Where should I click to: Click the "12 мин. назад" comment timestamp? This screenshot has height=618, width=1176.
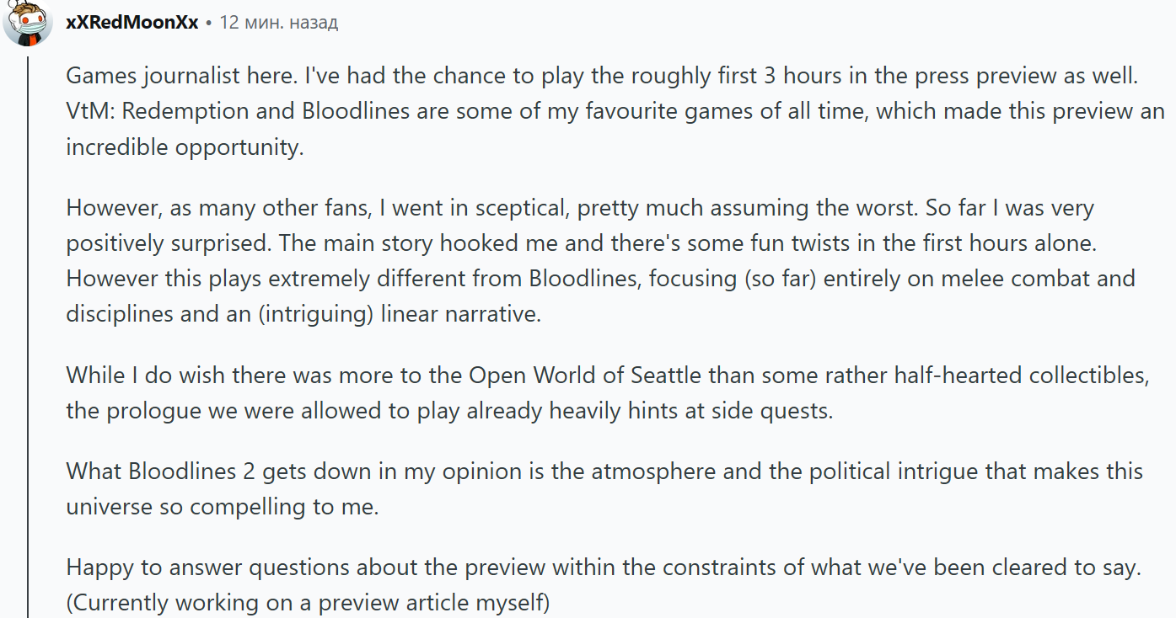click(278, 23)
